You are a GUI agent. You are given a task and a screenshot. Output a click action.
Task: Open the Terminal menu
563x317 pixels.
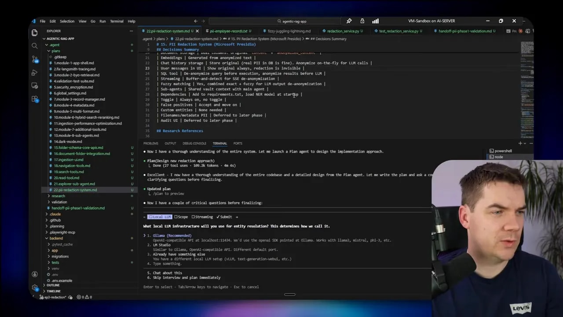click(117, 21)
